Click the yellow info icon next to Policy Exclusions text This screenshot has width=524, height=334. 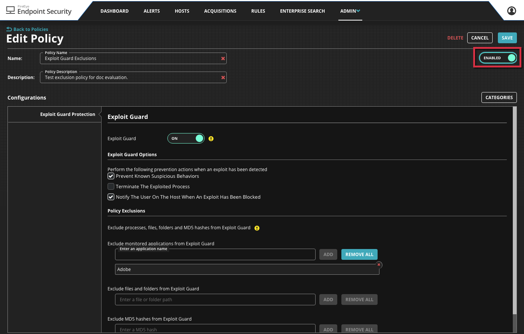257,228
